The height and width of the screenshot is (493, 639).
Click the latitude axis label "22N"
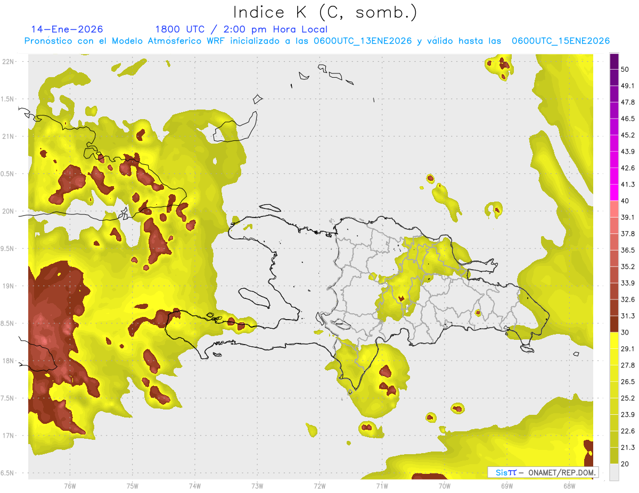click(x=8, y=61)
